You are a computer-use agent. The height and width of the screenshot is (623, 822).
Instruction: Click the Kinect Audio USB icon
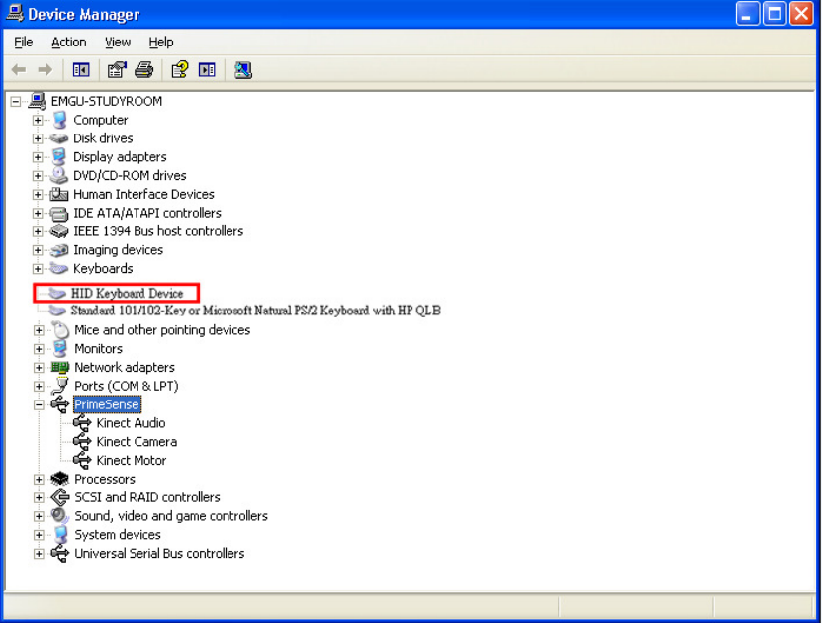tap(82, 423)
